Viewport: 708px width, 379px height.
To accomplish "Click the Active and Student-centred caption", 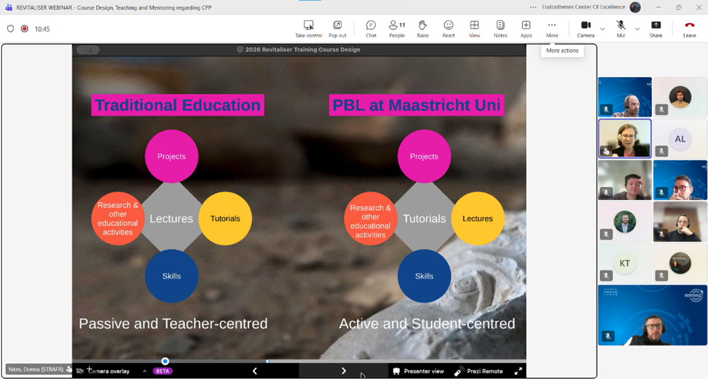I will 427,323.
